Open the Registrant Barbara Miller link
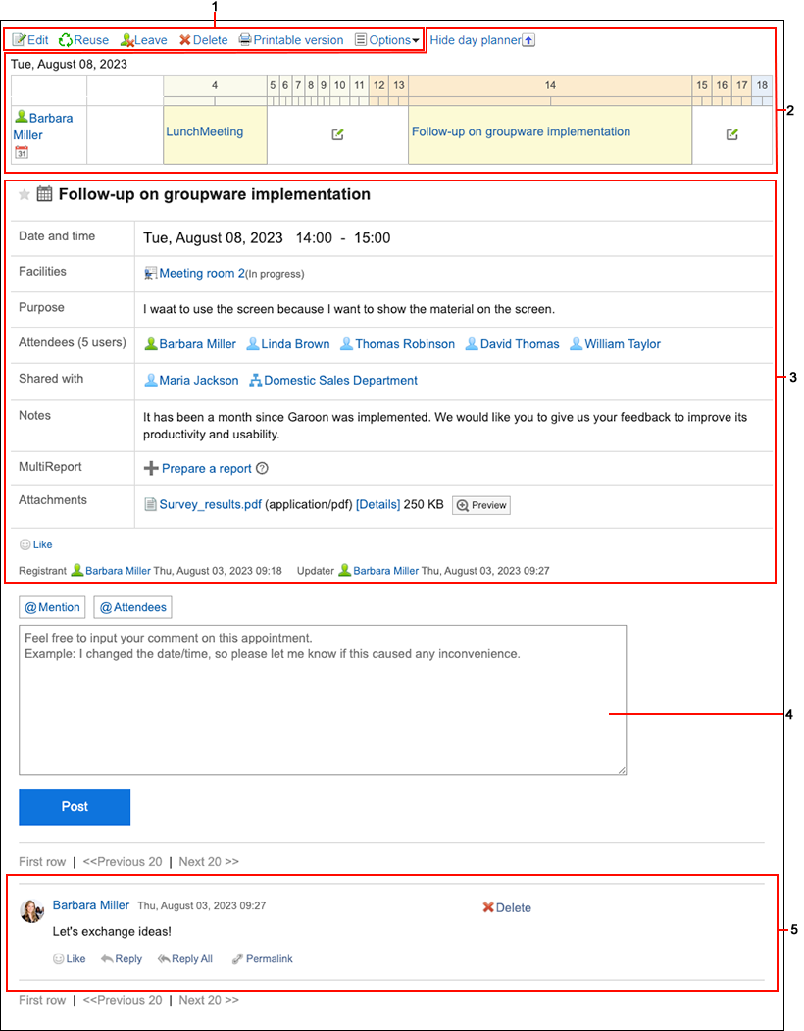The height and width of the screenshot is (1031, 804). [x=118, y=571]
